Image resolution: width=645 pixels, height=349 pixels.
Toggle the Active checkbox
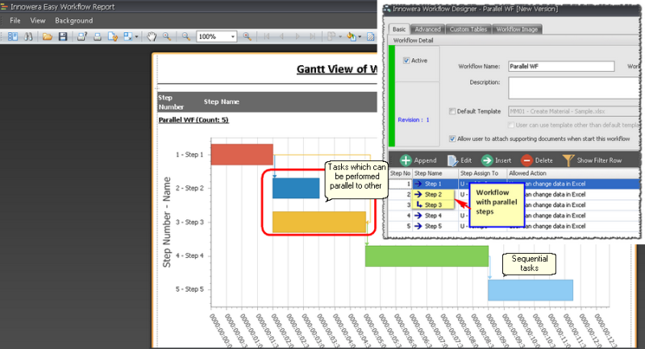406,60
